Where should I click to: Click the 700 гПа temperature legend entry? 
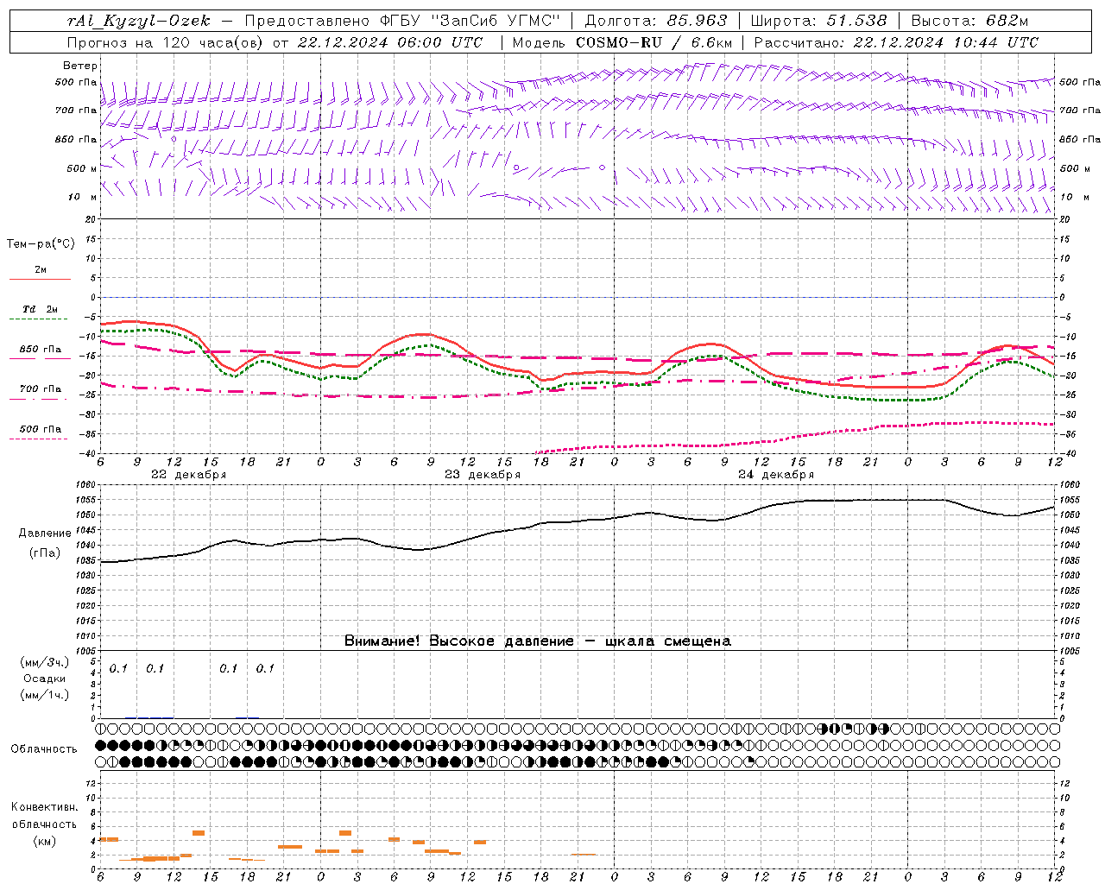pyautogui.click(x=41, y=389)
